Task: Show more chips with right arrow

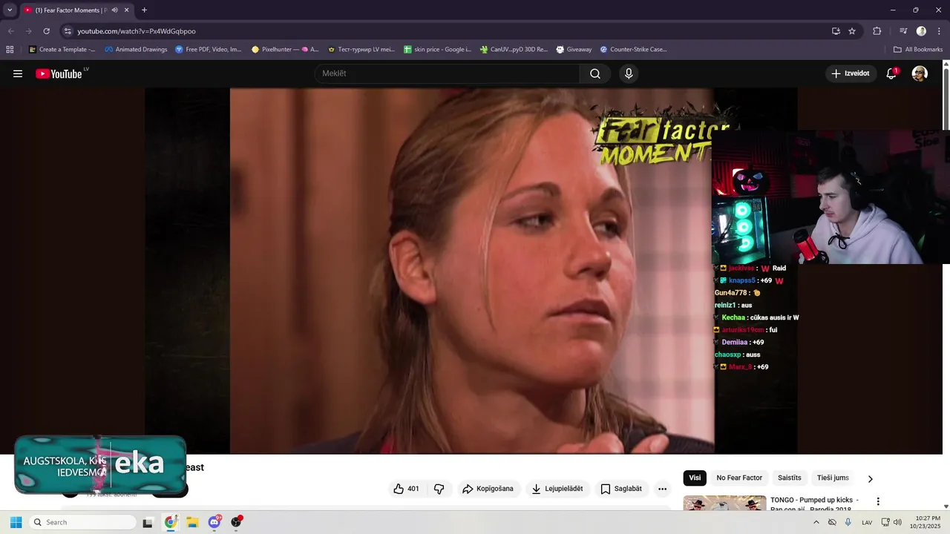Action: click(871, 478)
